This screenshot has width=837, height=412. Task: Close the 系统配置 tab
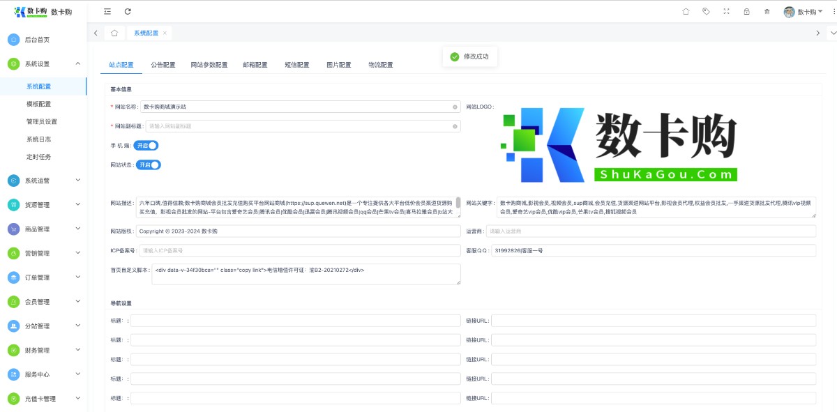pyautogui.click(x=165, y=33)
